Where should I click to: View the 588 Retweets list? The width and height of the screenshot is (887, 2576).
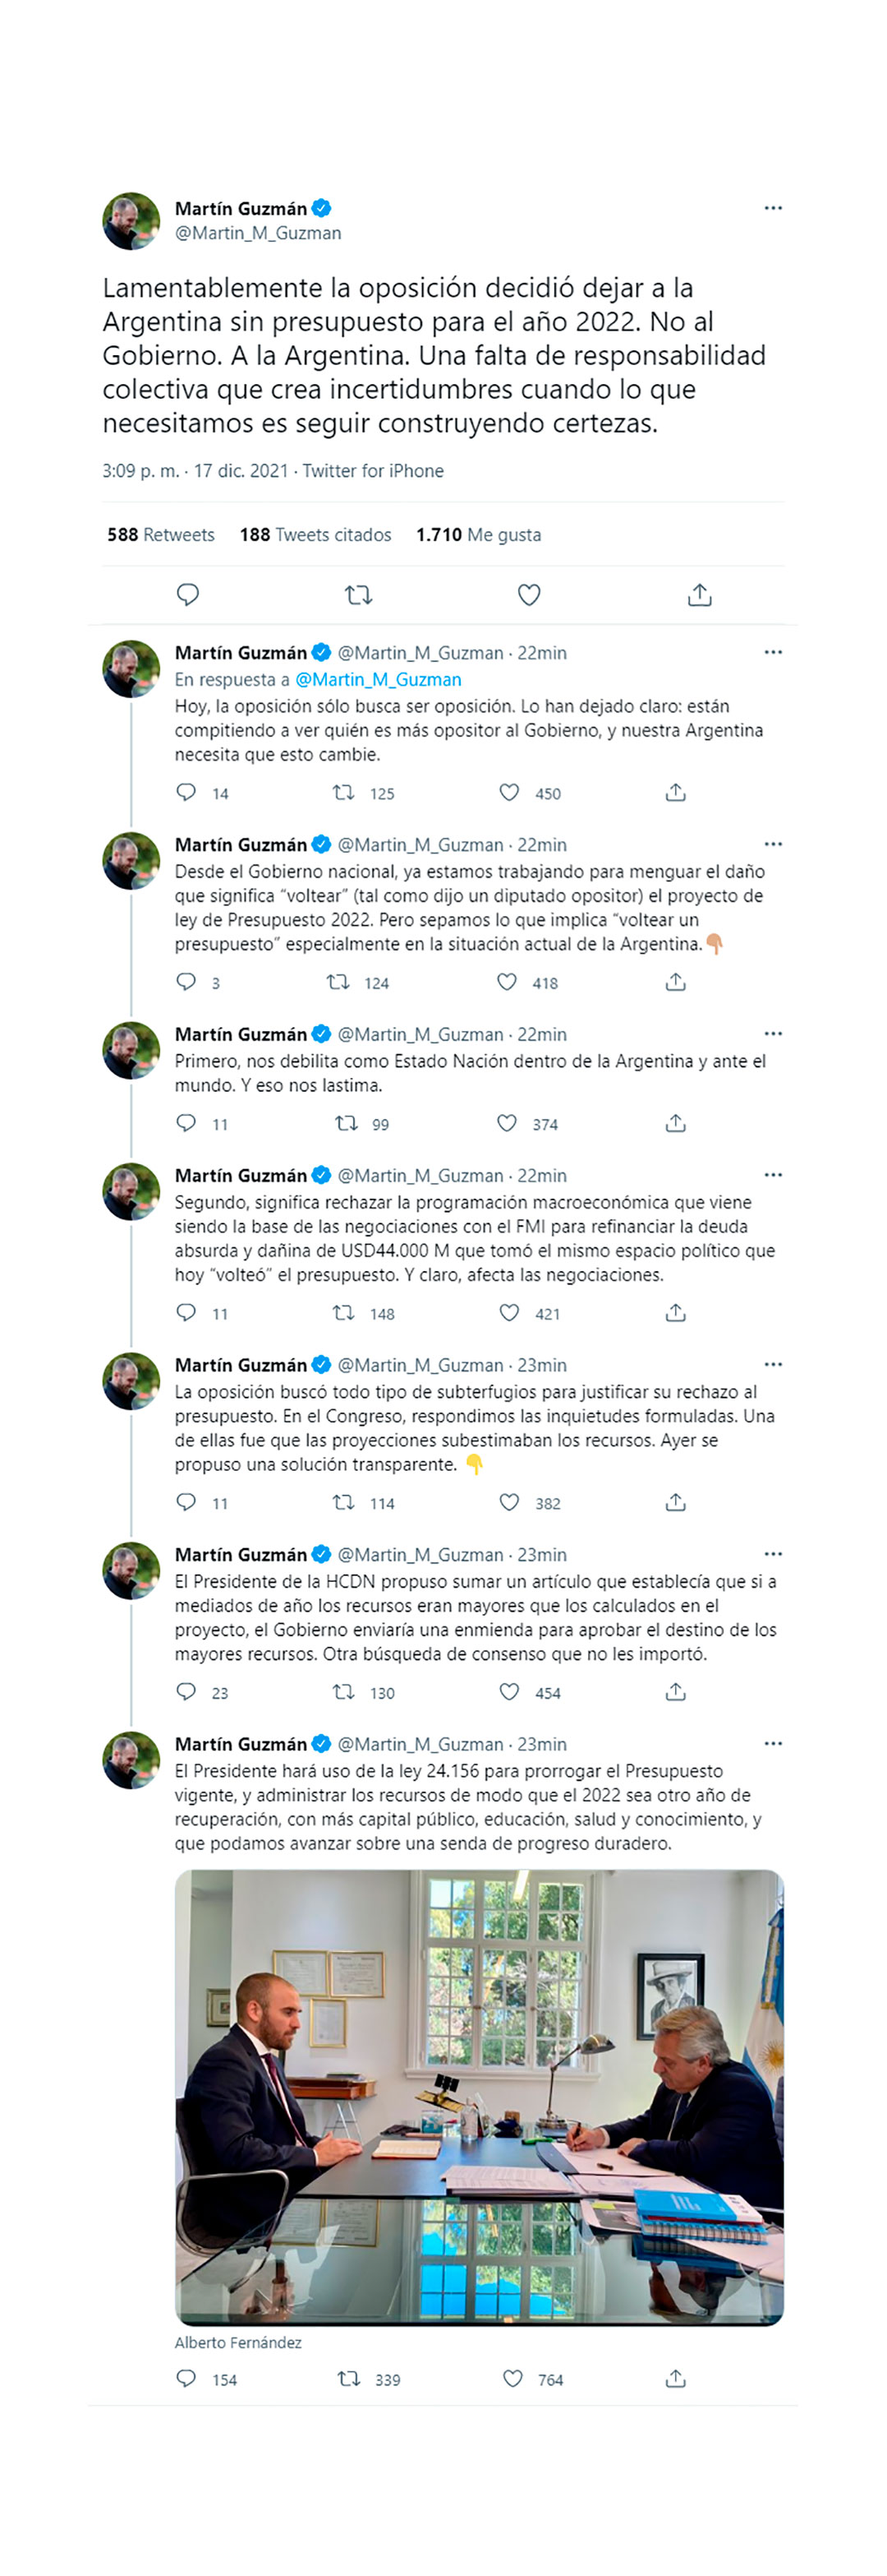161,535
